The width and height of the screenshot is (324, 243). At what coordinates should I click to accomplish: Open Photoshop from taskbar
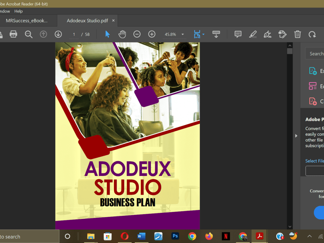[x=175, y=236]
